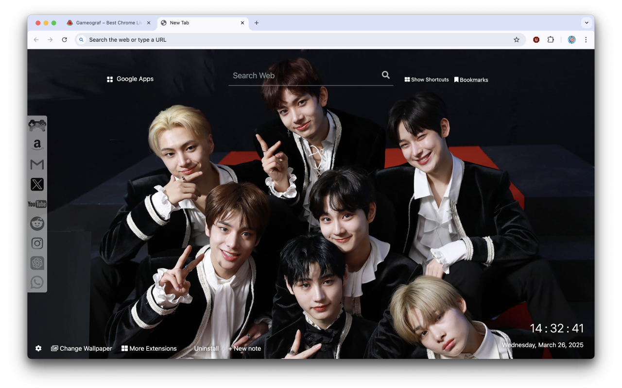Open Instagram from the sidebar
Screen dimensions: 622x388
point(37,243)
